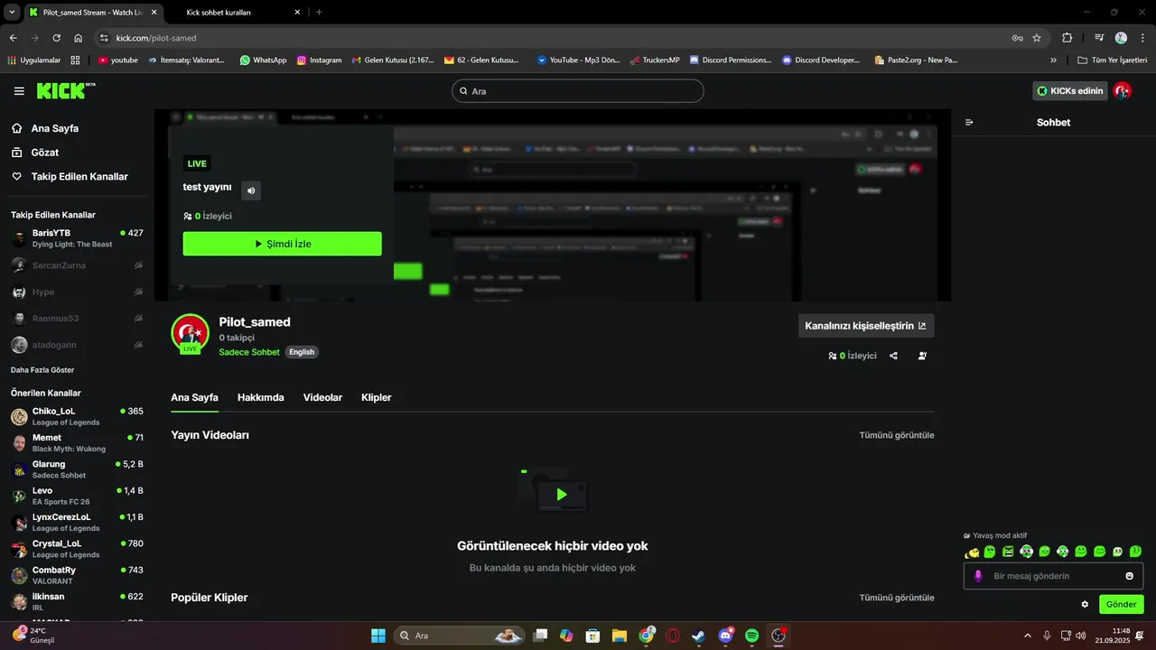
Task: Open emoji picker in message box
Action: (1129, 576)
